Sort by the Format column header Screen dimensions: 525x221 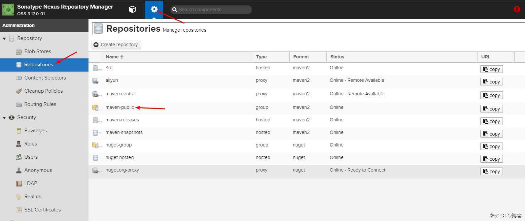pyautogui.click(x=308, y=57)
